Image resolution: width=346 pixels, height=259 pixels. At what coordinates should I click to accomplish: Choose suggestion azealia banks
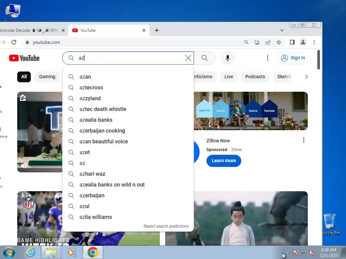coord(128,120)
